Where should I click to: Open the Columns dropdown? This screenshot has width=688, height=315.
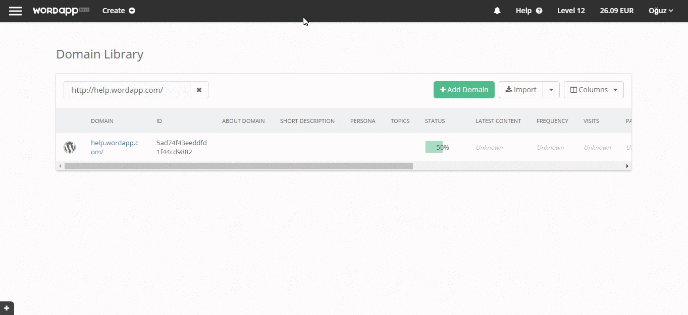594,90
